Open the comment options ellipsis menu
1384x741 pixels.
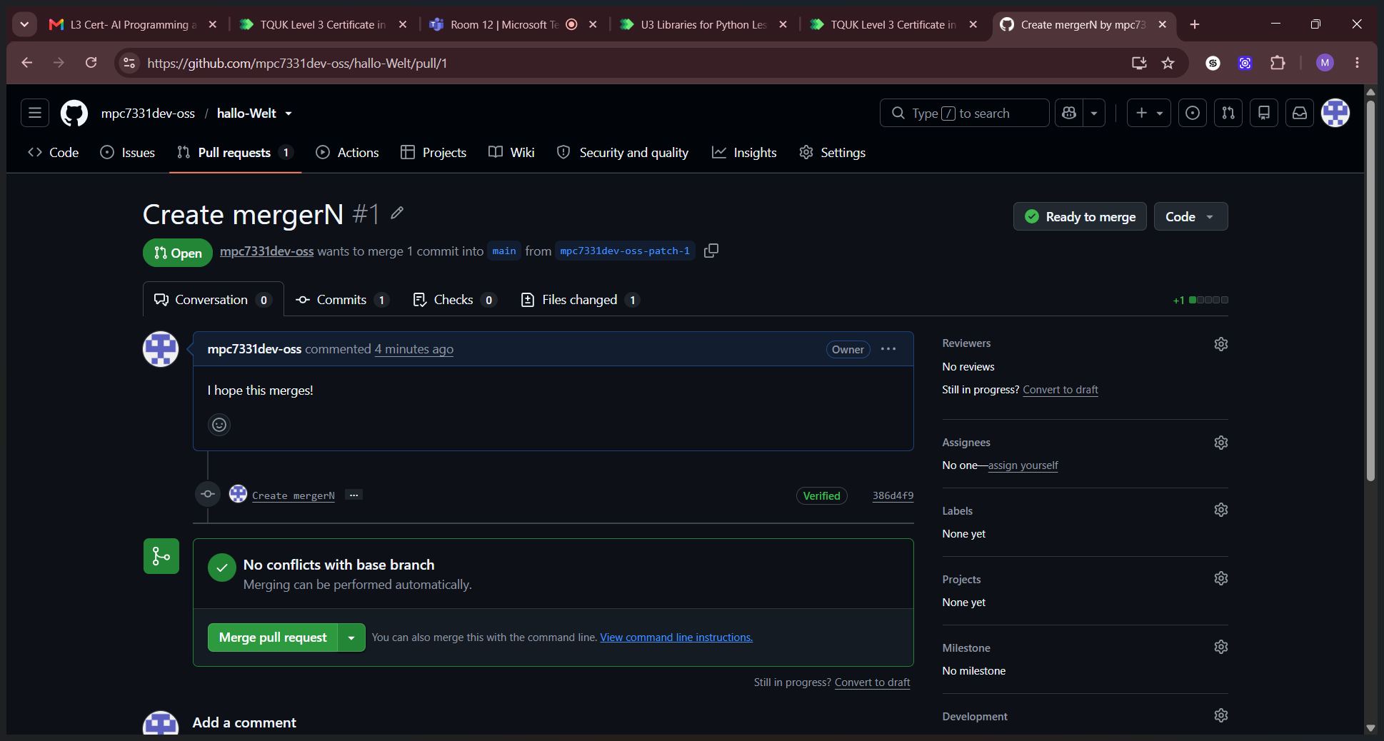(x=888, y=349)
